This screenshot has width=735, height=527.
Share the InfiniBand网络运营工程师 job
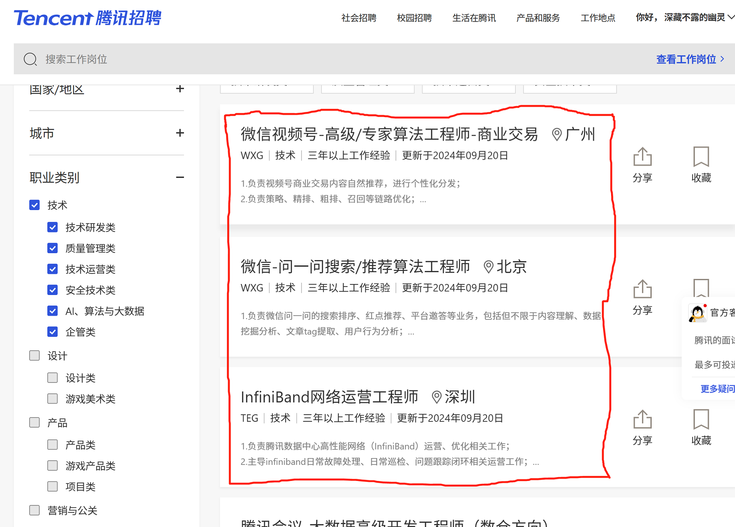pos(642,428)
